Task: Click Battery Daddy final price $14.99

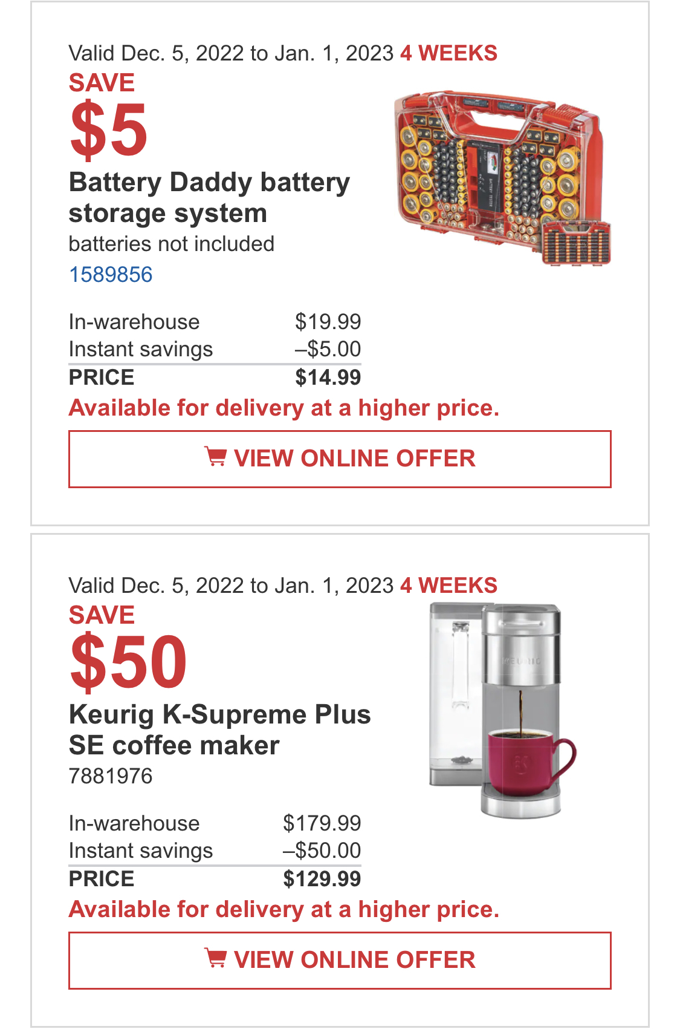Action: click(328, 377)
